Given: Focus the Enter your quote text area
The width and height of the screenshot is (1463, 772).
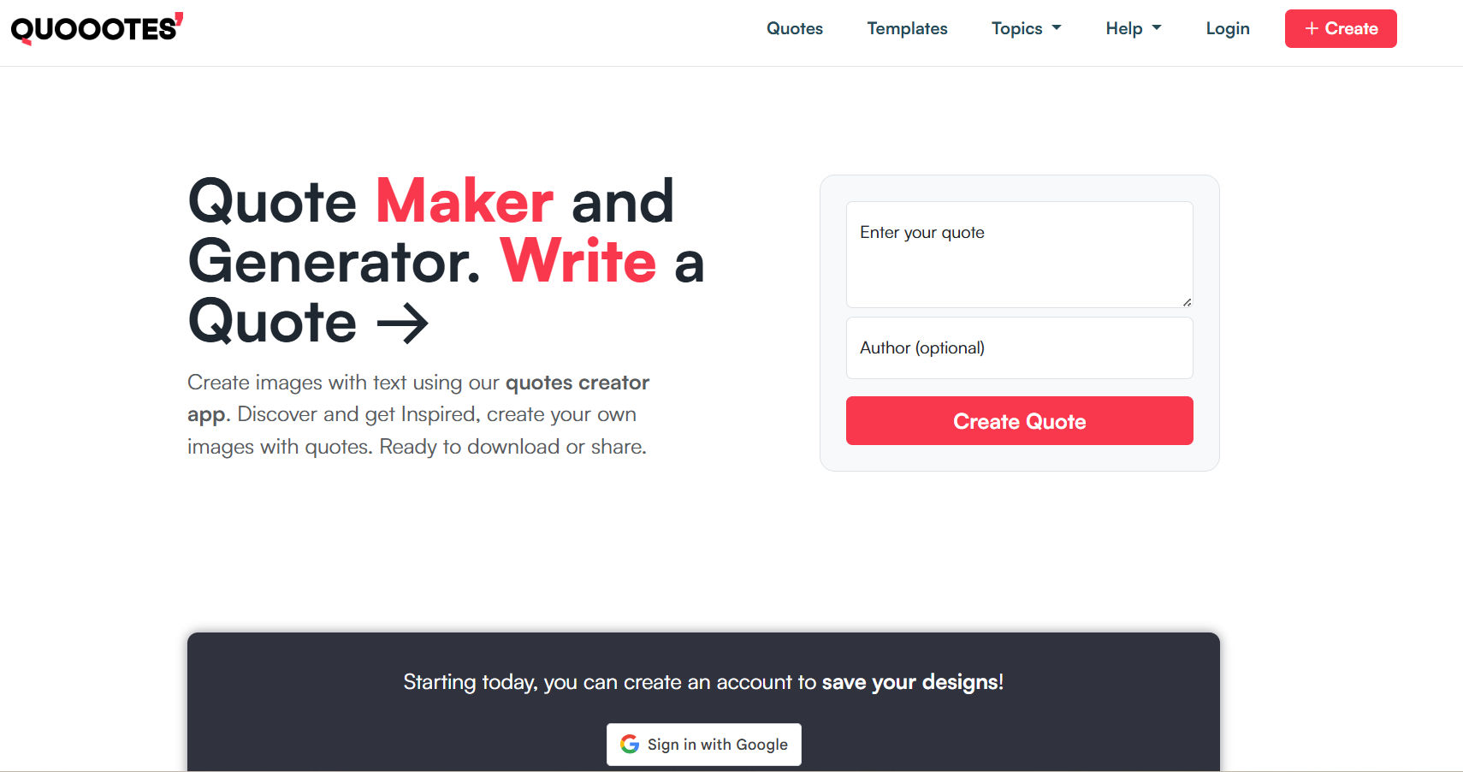Looking at the screenshot, I should tap(1018, 255).
